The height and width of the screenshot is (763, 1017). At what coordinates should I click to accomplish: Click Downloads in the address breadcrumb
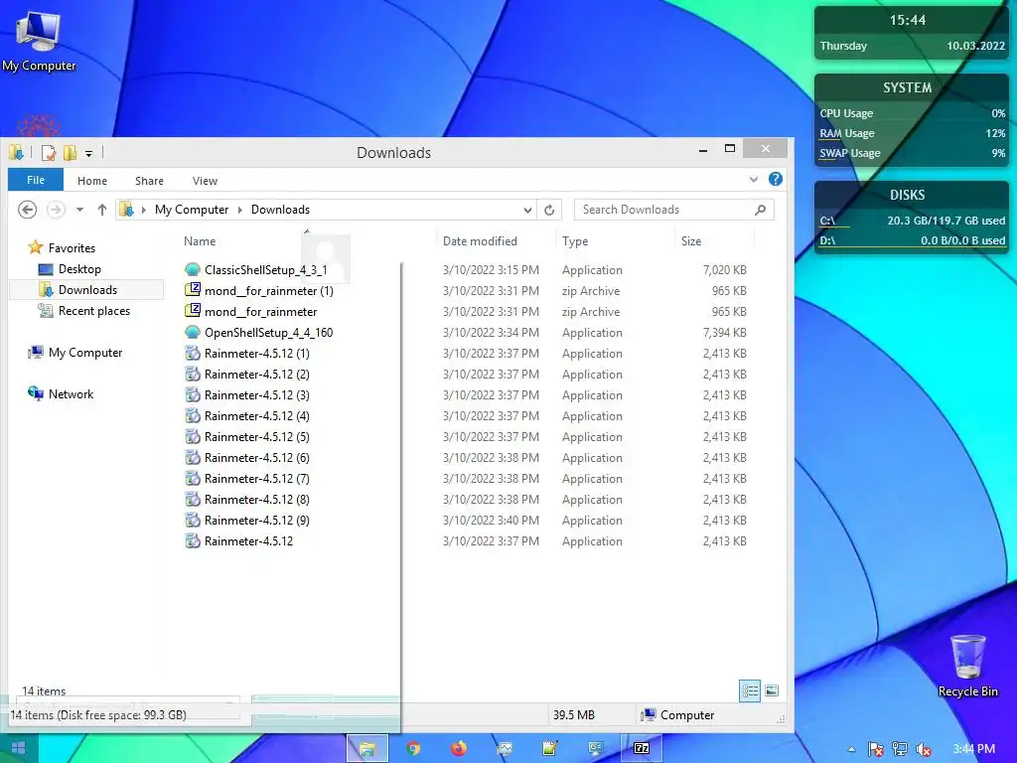(280, 210)
